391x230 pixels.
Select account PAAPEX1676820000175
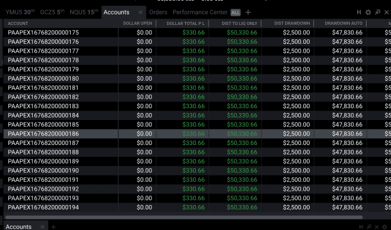(x=43, y=32)
